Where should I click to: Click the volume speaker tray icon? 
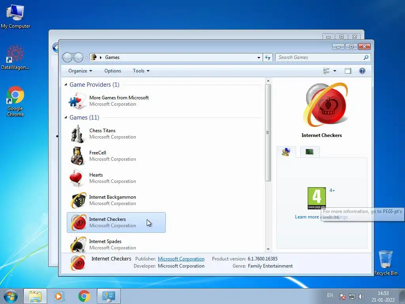(x=361, y=296)
